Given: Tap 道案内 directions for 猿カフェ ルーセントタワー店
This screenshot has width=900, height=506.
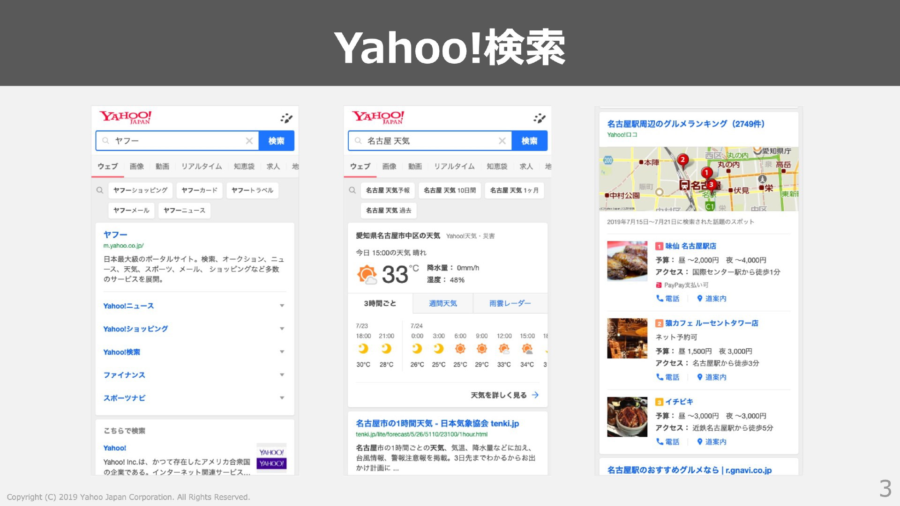Looking at the screenshot, I should tap(712, 377).
